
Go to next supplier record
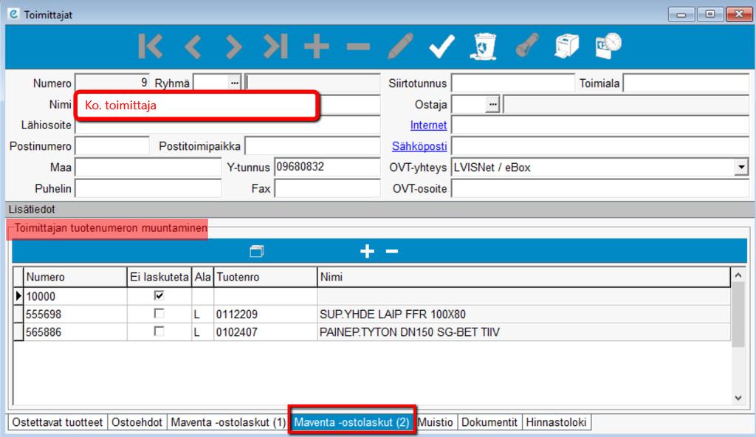[233, 47]
